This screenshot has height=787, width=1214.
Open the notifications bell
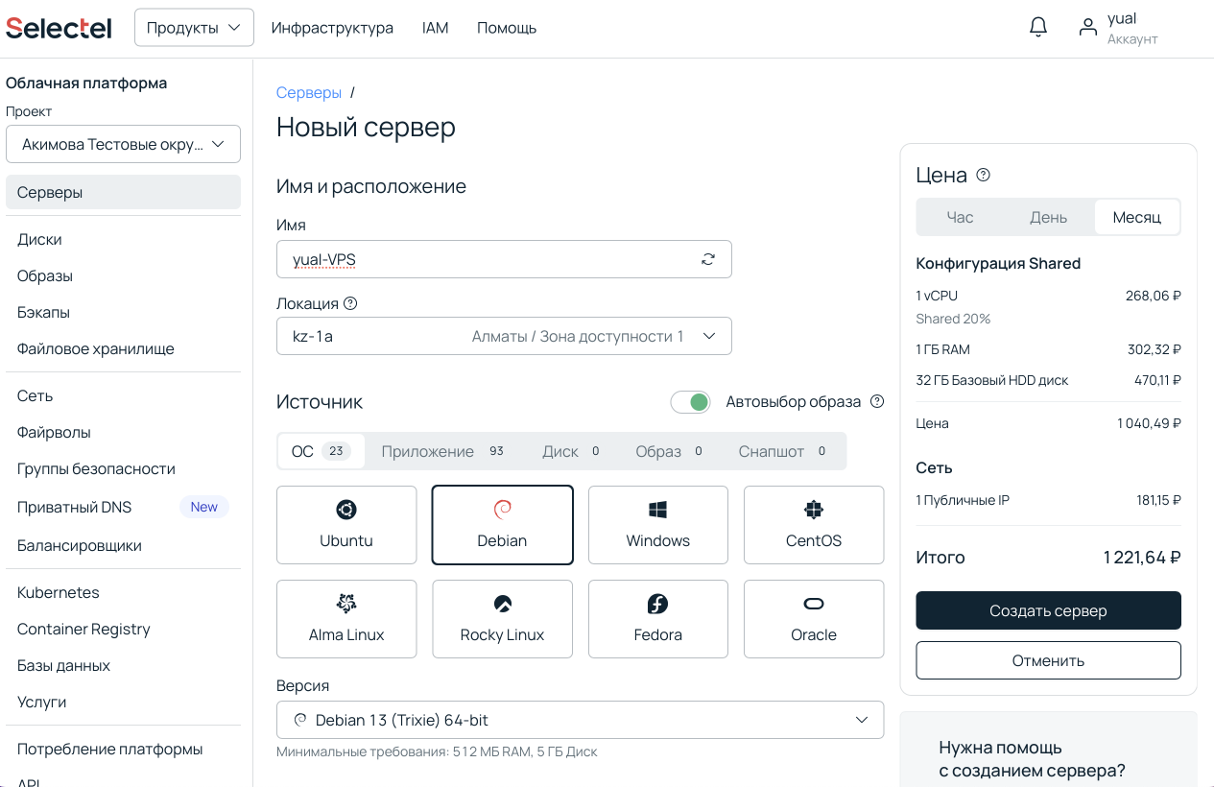(1038, 27)
